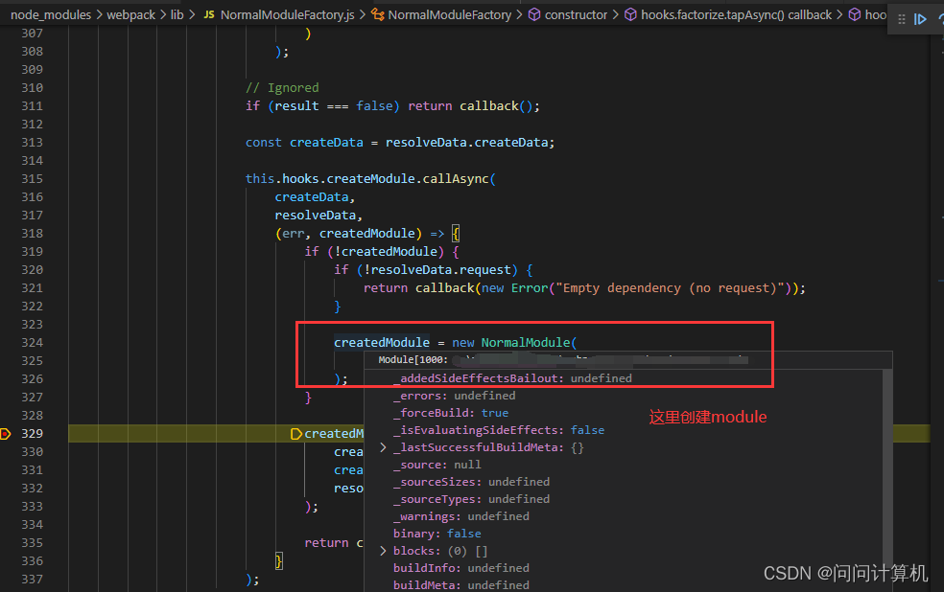This screenshot has height=592, width=944.
Task: Click the NormalModuleFactory class icon in breadcrumbs
Action: coord(377,14)
